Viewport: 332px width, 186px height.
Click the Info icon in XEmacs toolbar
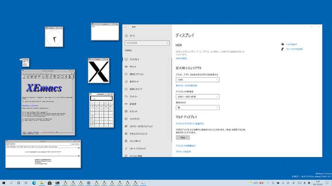coord(66,77)
